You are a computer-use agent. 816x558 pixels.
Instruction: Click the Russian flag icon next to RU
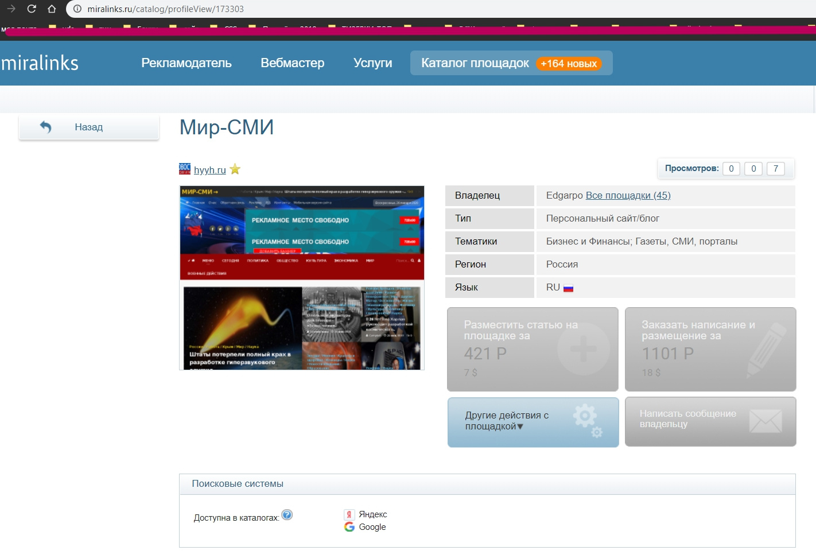coord(569,288)
